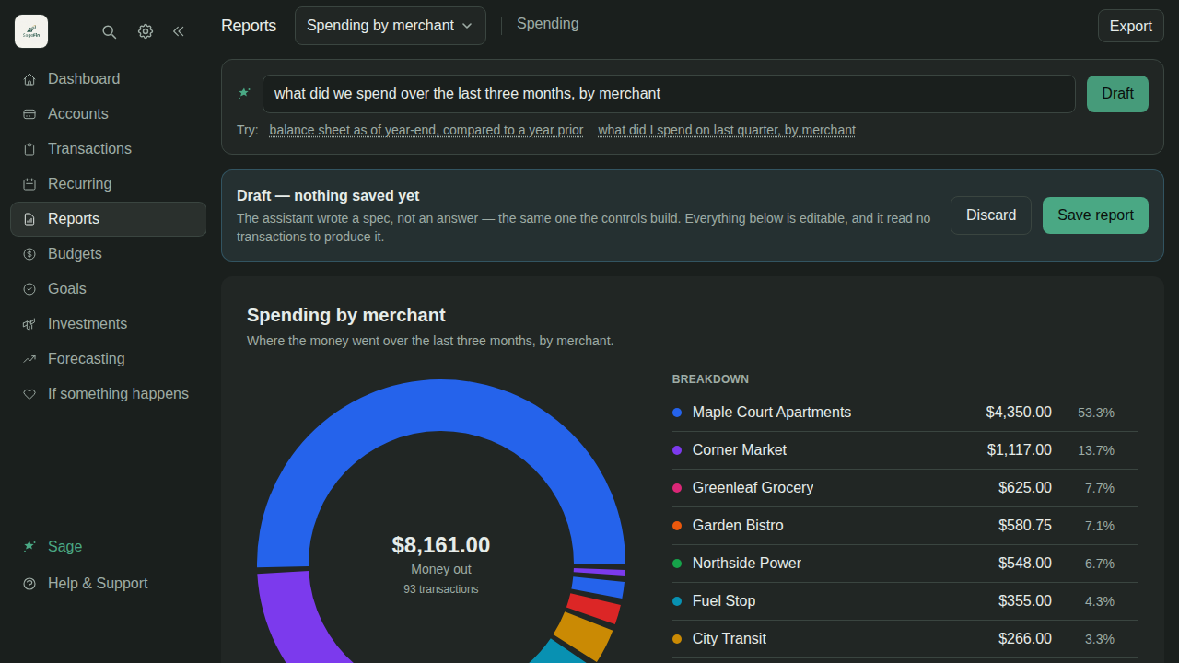Click the Draft button
This screenshot has height=663, width=1179.
point(1117,94)
